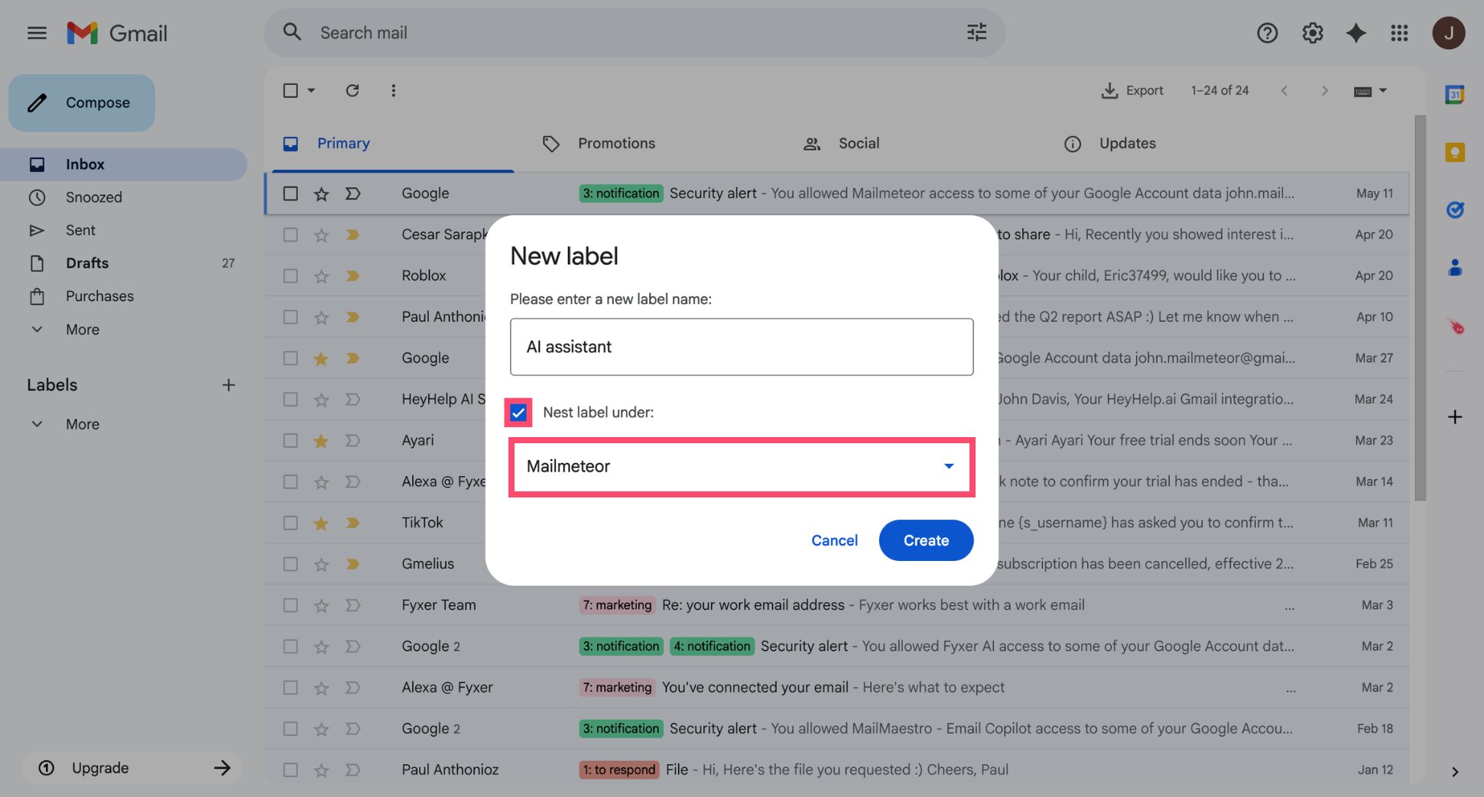Click the Search mail field
Image resolution: width=1484 pixels, height=797 pixels.
tap(635, 32)
